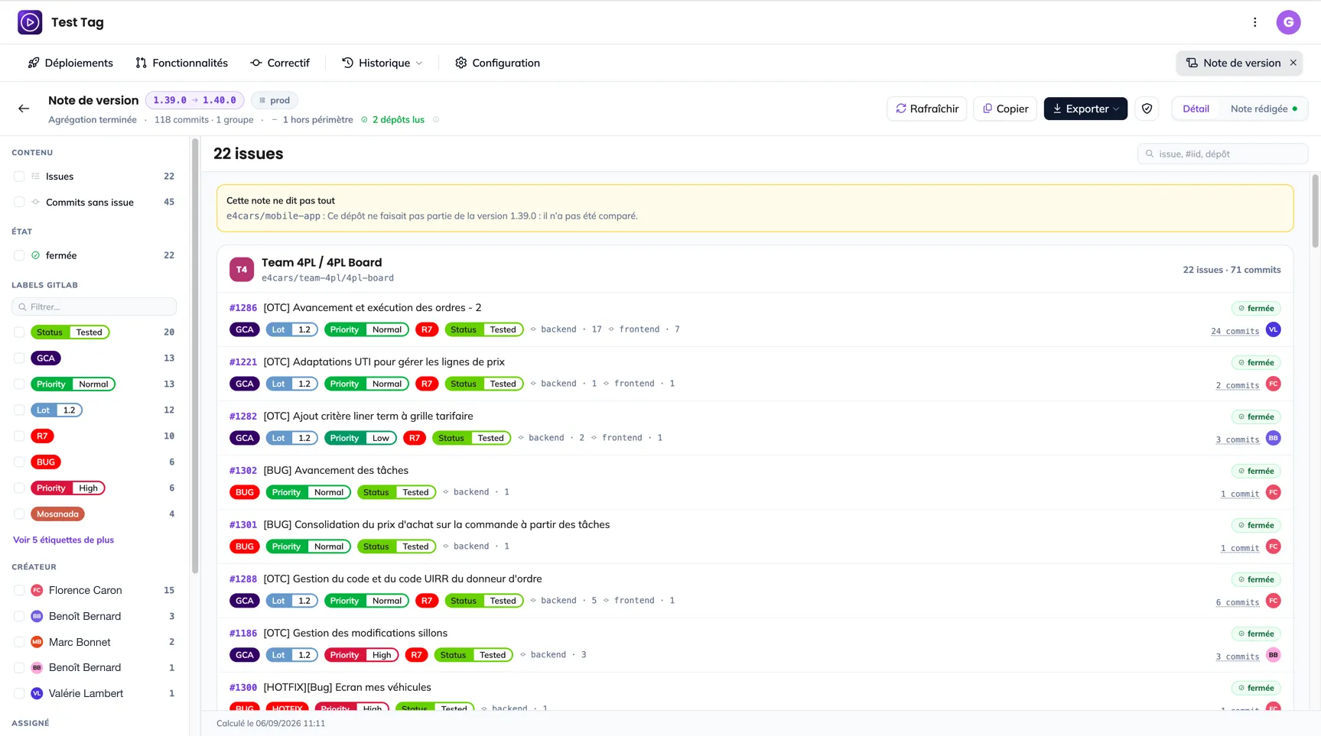Click the Test Tag app logo

tap(30, 22)
